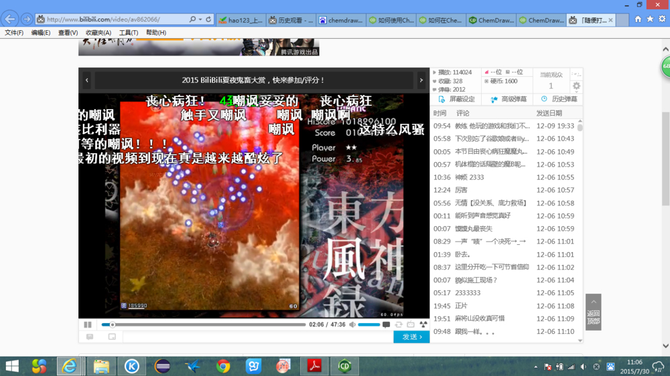
Task: Click the address bar URL
Action: point(103,19)
